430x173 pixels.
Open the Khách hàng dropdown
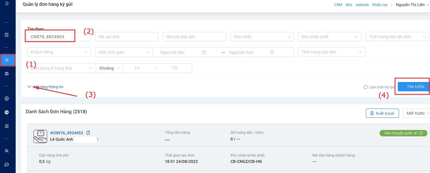59,52
